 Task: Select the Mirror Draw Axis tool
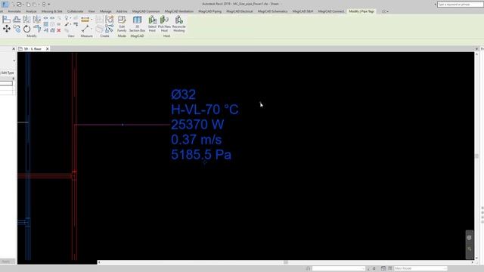pyautogui.click(x=37, y=20)
